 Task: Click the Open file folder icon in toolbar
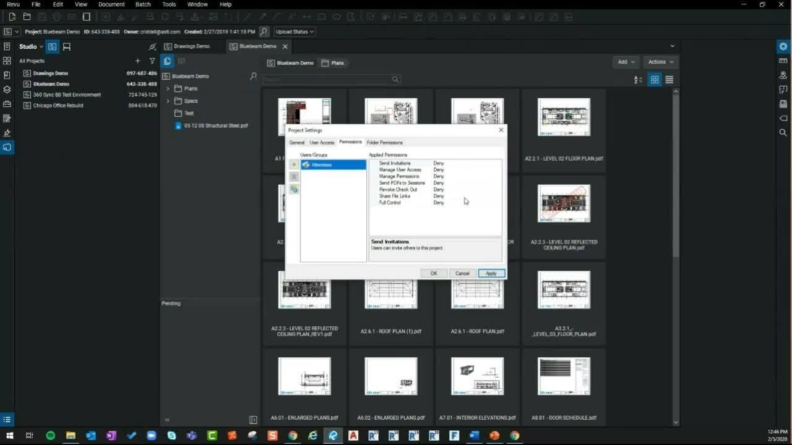coord(27,17)
